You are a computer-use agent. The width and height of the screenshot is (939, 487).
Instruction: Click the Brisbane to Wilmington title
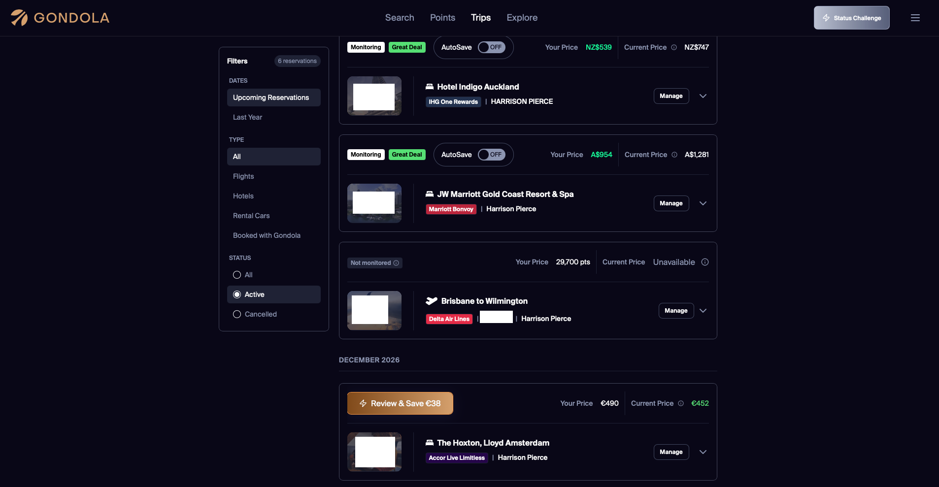pyautogui.click(x=484, y=301)
